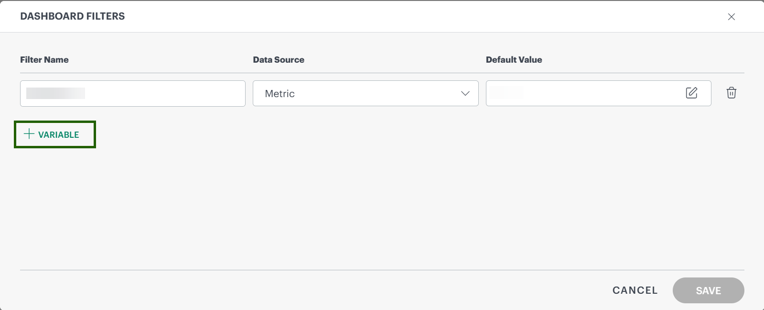Add a new filter via VARIABLE button
This screenshot has height=310, width=764.
(x=55, y=134)
